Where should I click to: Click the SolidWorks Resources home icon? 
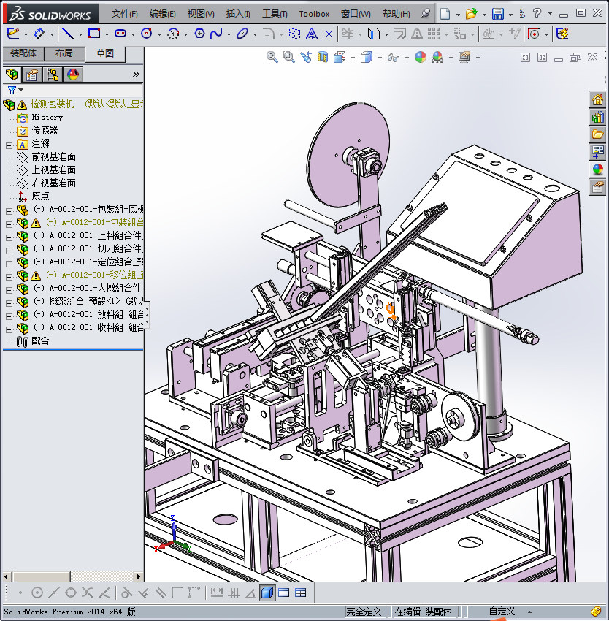point(597,100)
